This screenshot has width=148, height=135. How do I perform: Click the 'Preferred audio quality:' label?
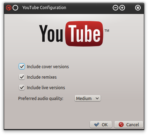40,99
